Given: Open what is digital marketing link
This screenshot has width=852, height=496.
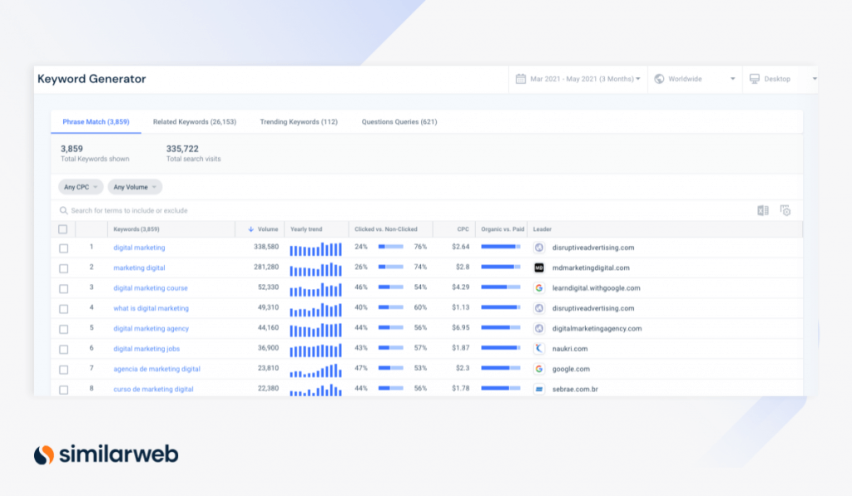Looking at the screenshot, I should coord(151,308).
